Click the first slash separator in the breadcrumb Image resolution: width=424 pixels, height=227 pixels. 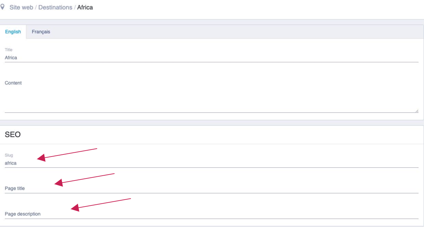pos(36,7)
